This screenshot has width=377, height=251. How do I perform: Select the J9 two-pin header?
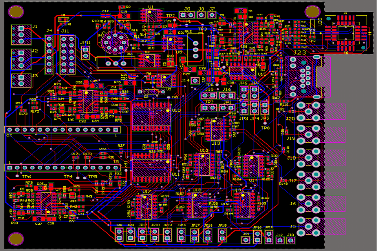[x=187, y=15]
